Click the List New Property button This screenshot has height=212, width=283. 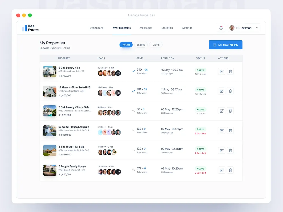226,45
